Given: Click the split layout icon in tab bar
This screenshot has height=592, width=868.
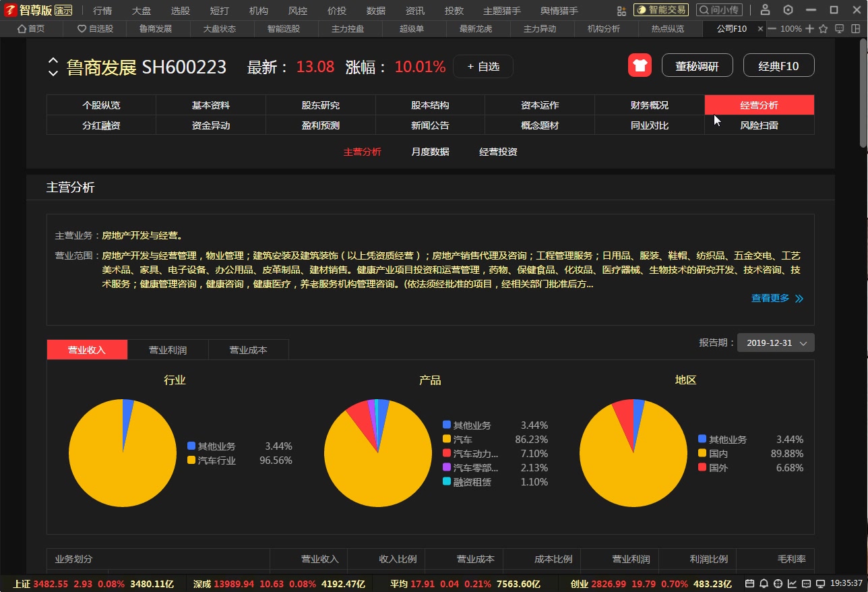Looking at the screenshot, I should click(x=854, y=29).
